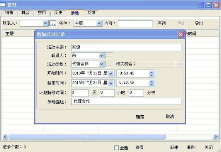
Task: Click the ellipsis button beside dialog 联系人
Action: [109, 56]
